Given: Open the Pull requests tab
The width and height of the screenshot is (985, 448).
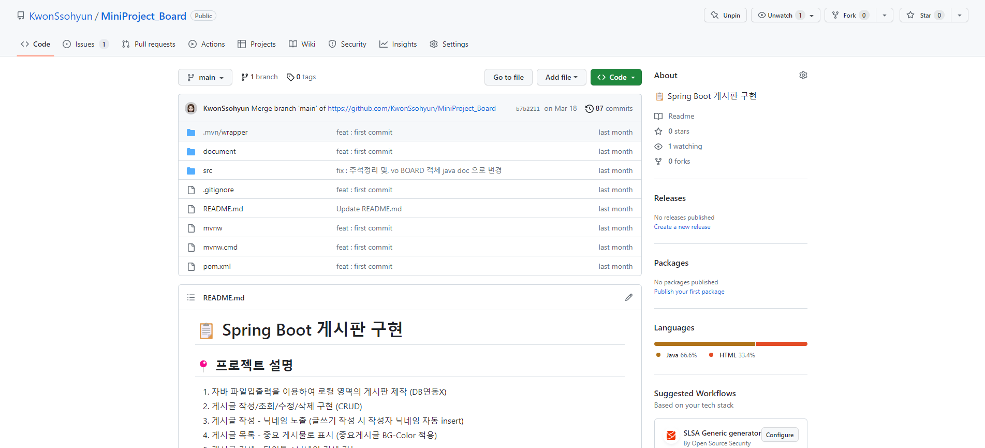Looking at the screenshot, I should point(149,44).
